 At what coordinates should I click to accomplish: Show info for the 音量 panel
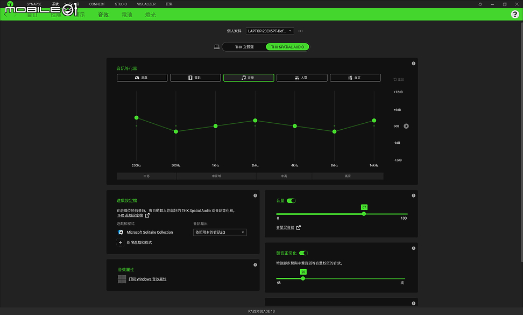click(414, 195)
